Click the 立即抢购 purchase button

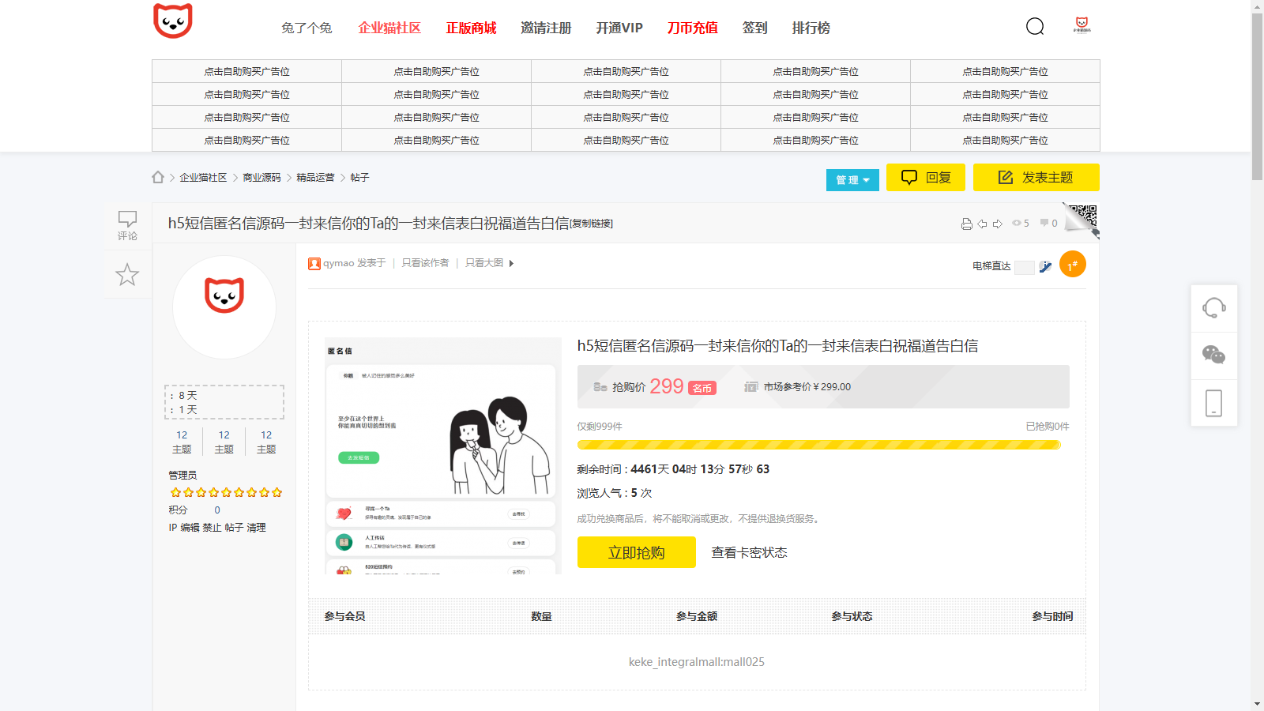[x=636, y=552]
